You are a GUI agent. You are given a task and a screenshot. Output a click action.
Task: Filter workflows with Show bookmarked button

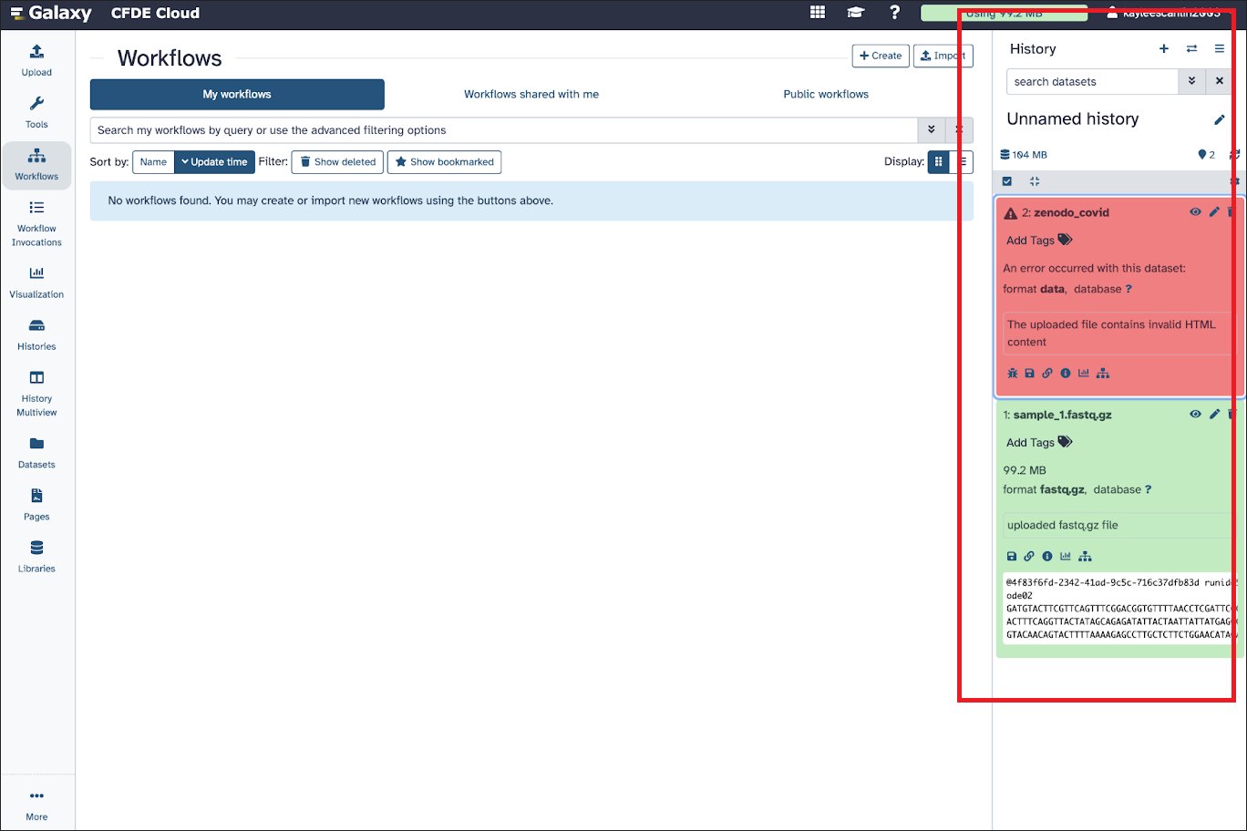click(x=444, y=162)
